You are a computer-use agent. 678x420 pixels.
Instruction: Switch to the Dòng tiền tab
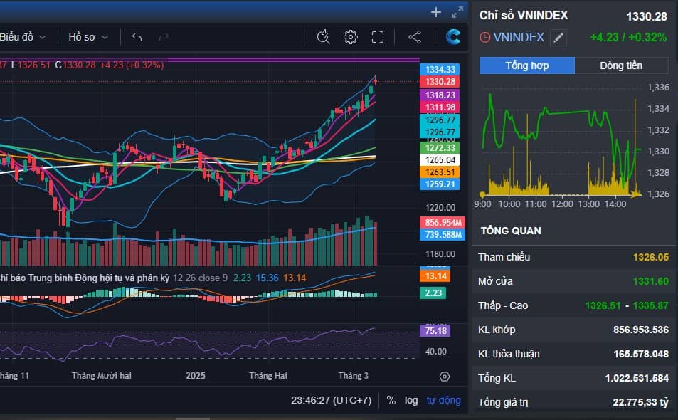coord(621,65)
